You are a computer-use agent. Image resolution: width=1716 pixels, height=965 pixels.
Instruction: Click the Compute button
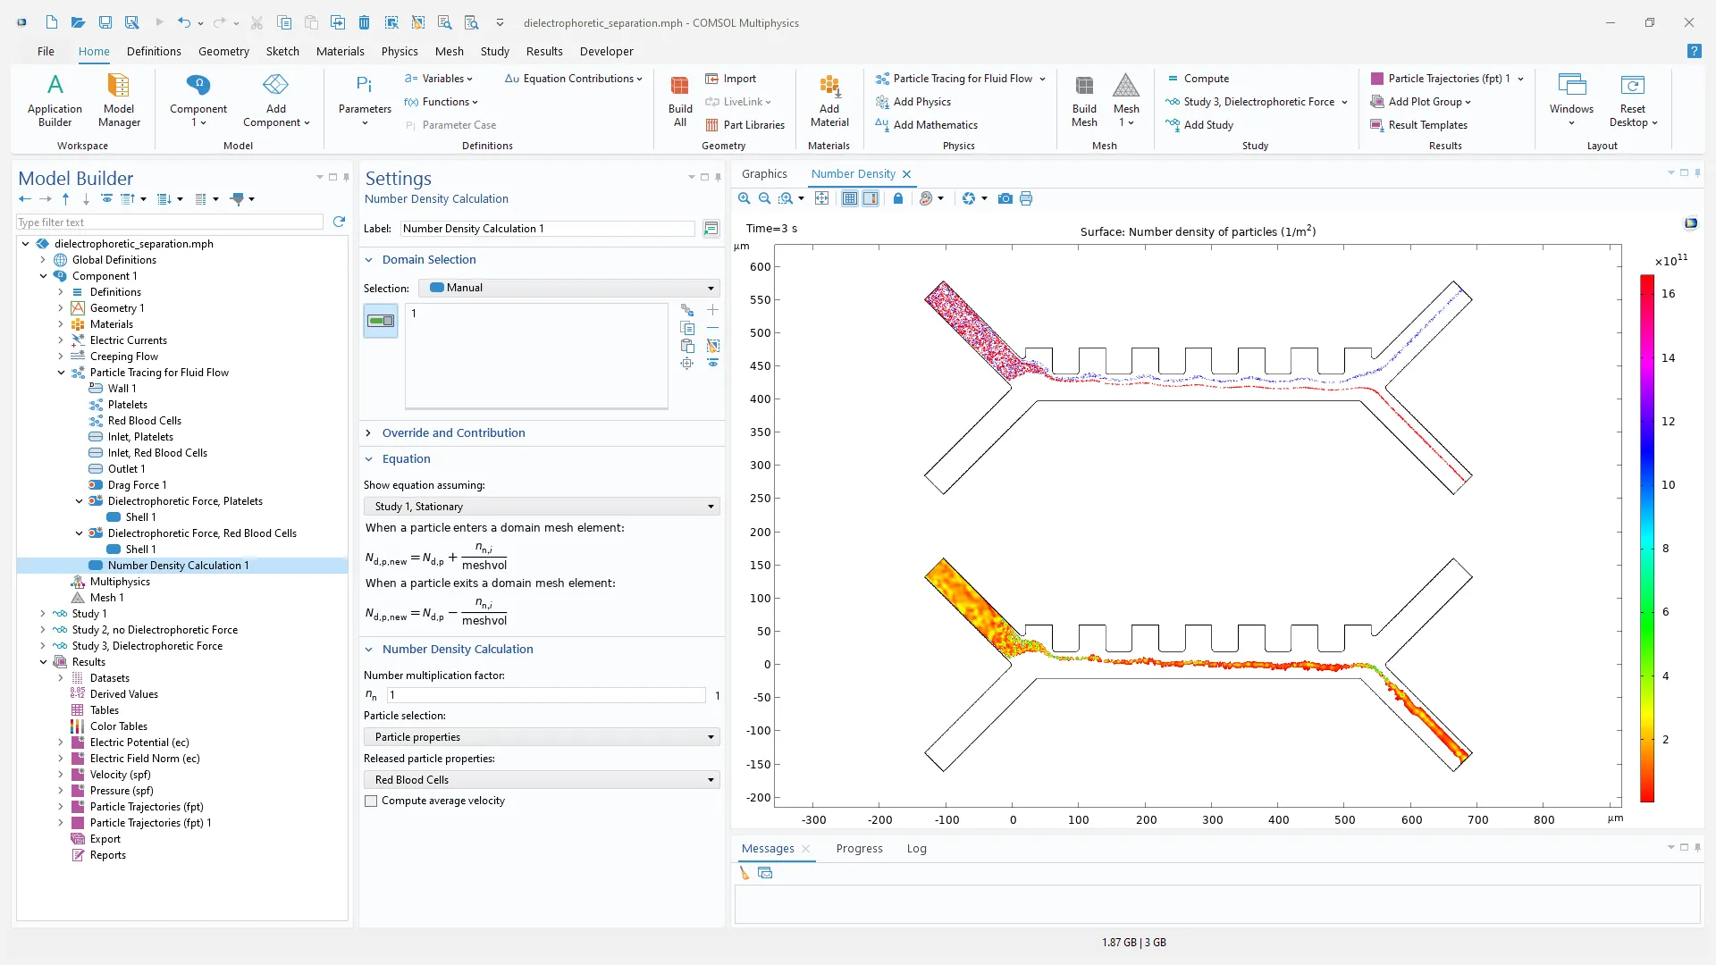(x=1206, y=79)
